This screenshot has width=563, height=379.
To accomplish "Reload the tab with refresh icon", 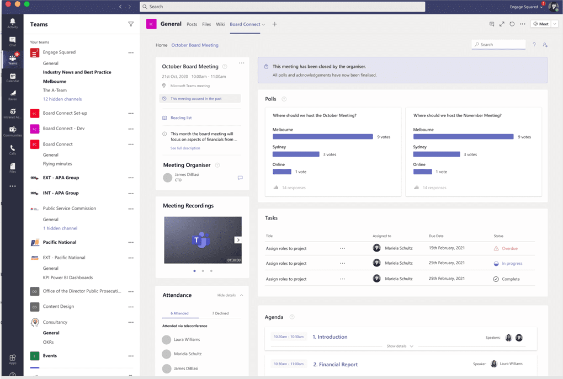I will click(512, 24).
